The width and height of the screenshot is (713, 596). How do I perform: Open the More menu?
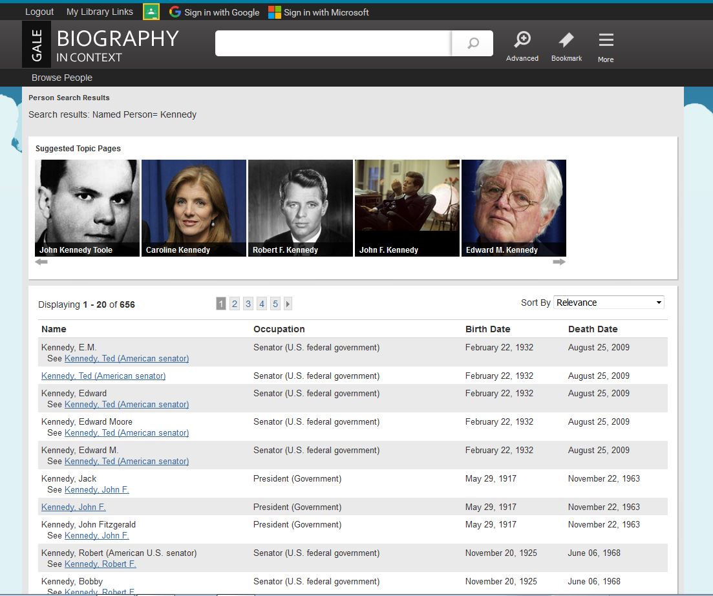tap(606, 47)
